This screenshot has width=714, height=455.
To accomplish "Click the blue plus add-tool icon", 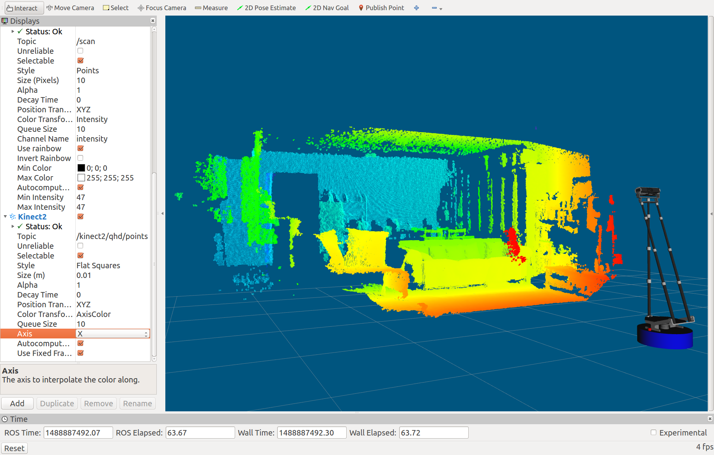I will tap(416, 8).
